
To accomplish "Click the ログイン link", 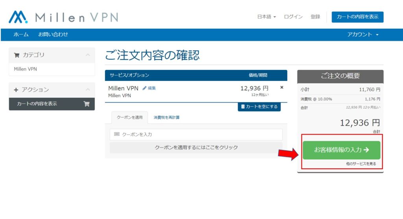I will coord(293,16).
